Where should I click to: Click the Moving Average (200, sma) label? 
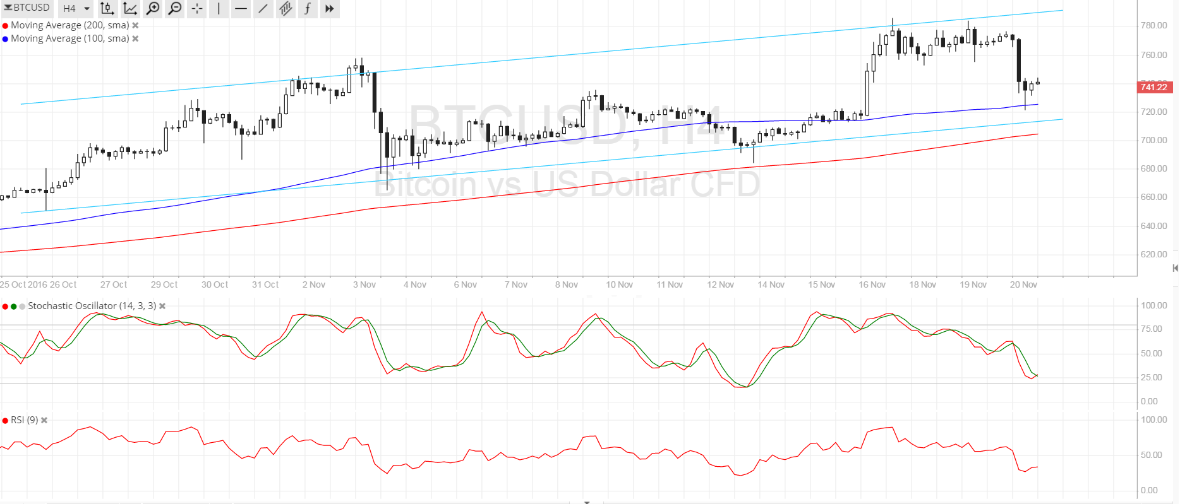(x=69, y=25)
